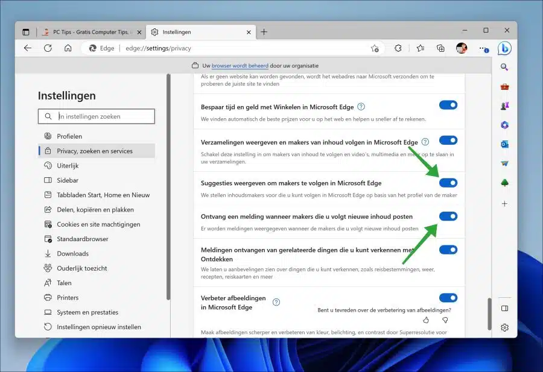Open the sidebar Search icon
Screen dimensions: 543x372
(504, 67)
